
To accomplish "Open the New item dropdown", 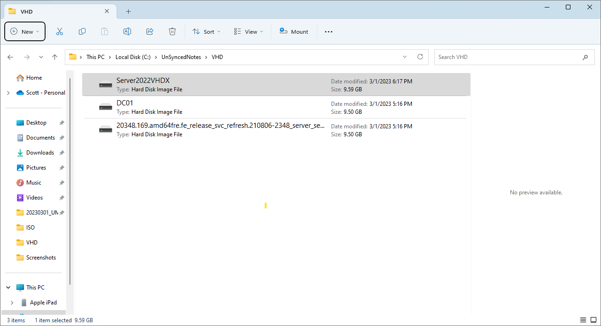I will [25, 31].
